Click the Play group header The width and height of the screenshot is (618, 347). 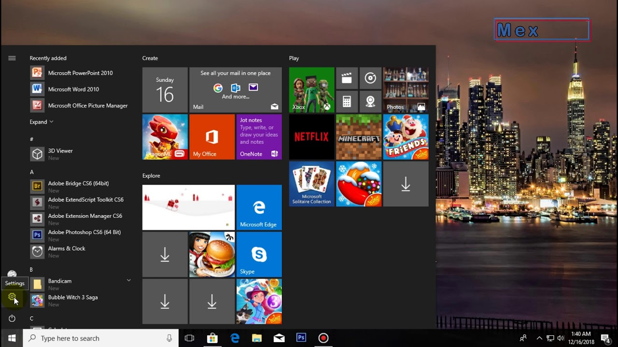294,58
